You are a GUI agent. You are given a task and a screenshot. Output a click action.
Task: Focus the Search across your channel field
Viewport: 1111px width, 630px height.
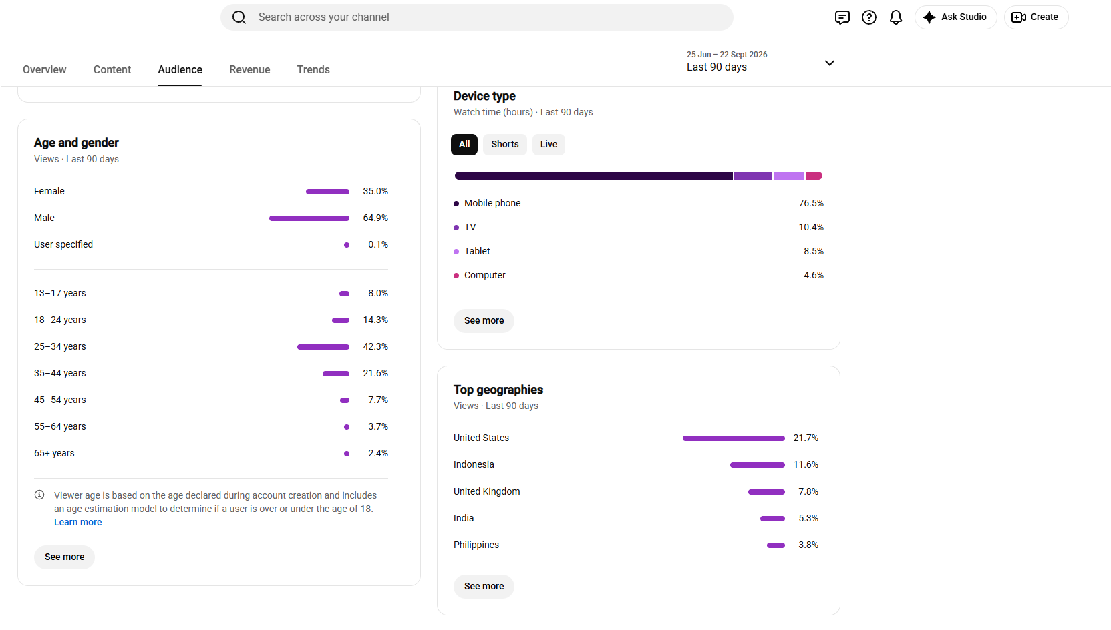(477, 17)
